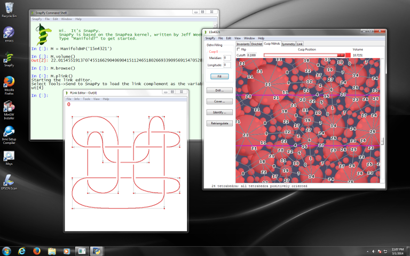Click the Identify... button
This screenshot has width=410, height=256.
pos(219,113)
